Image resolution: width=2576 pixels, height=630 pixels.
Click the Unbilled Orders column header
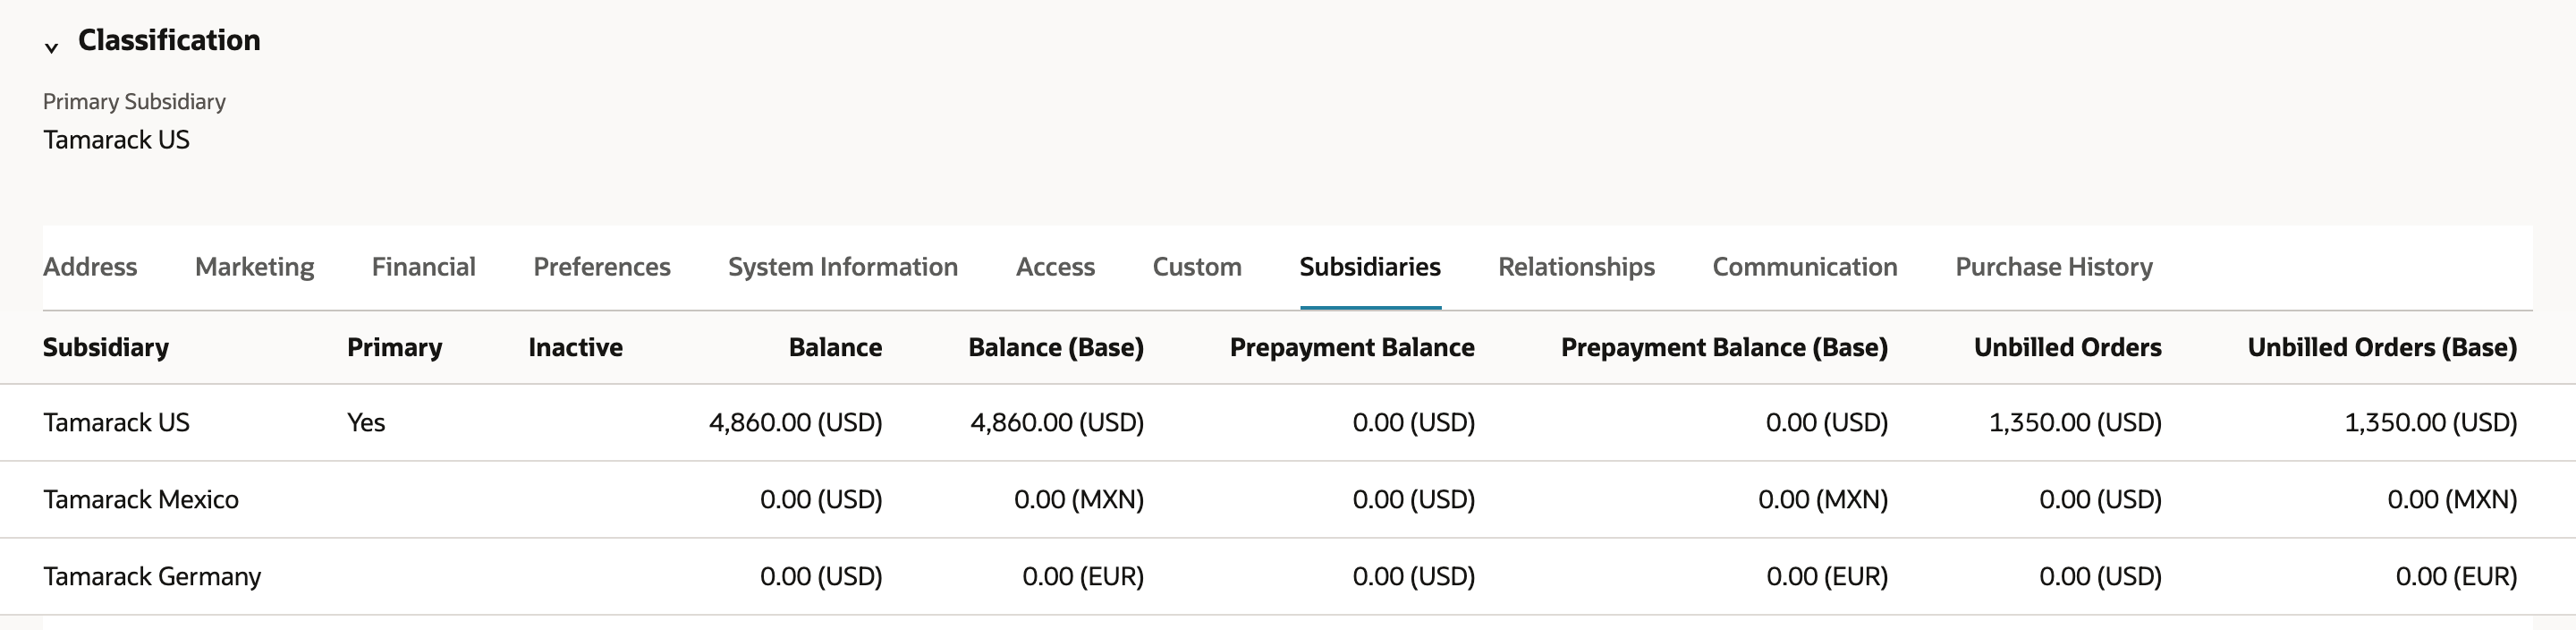2068,347
